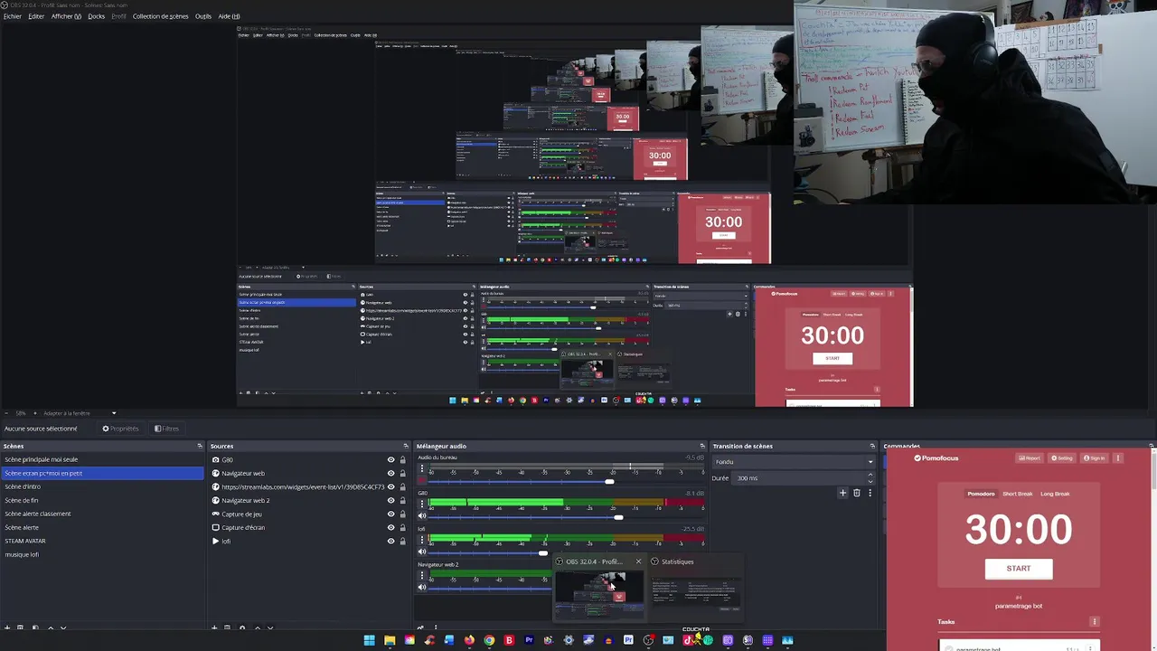Open the Tasks section three-dot menu

click(1094, 622)
